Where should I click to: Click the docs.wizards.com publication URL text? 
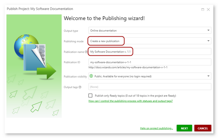(x=128, y=67)
